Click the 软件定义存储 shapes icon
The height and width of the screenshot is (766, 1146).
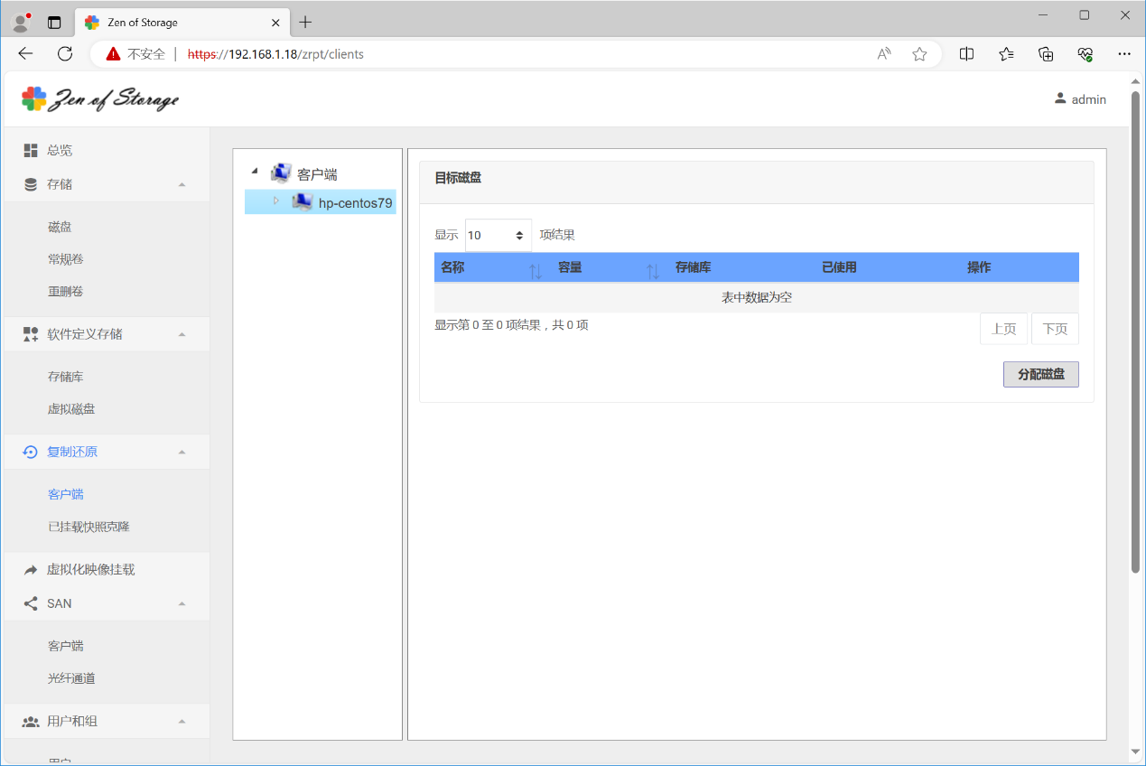click(x=31, y=334)
